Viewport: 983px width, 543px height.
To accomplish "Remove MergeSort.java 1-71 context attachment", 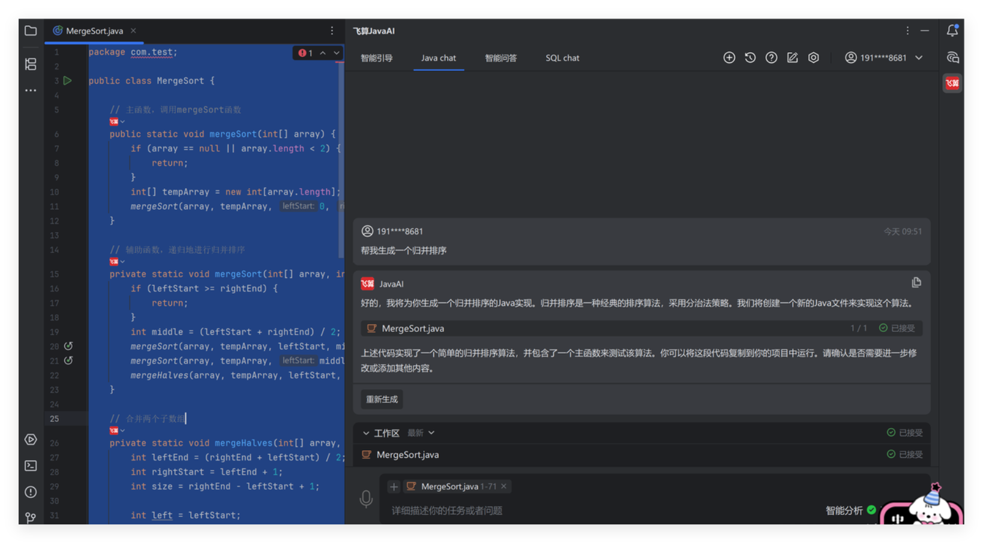I will [x=504, y=486].
